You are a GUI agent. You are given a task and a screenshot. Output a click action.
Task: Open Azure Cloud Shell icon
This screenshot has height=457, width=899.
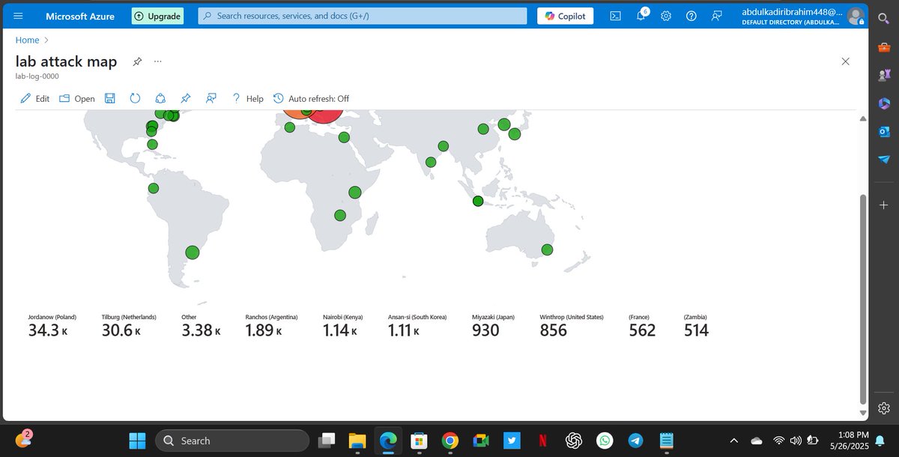(615, 16)
